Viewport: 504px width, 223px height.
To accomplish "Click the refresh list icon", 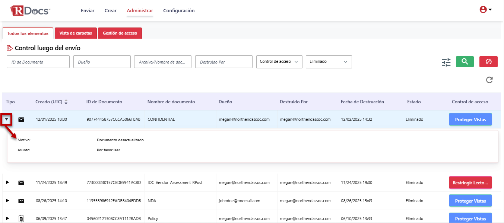I will pos(489,80).
